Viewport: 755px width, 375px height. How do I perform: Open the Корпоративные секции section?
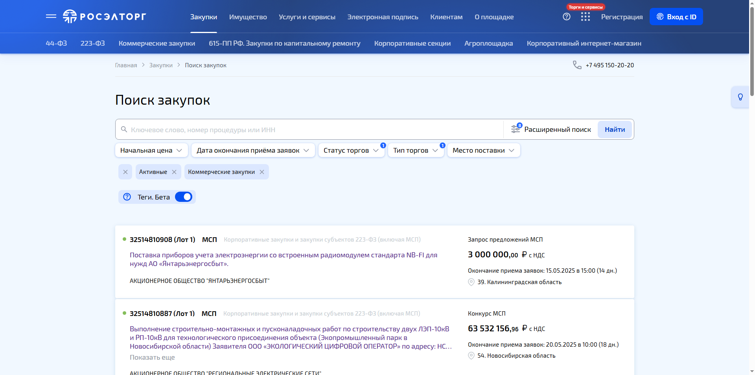point(412,43)
